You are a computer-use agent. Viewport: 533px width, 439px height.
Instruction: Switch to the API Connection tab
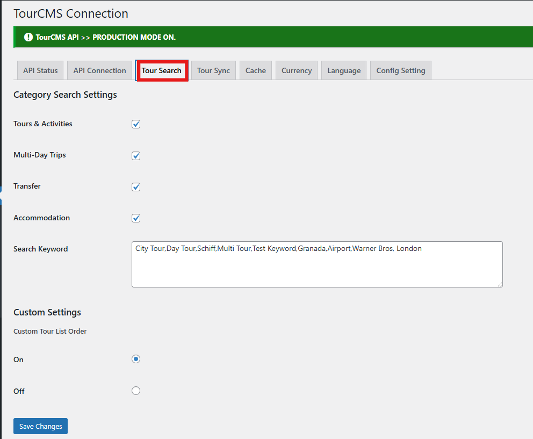(x=99, y=70)
